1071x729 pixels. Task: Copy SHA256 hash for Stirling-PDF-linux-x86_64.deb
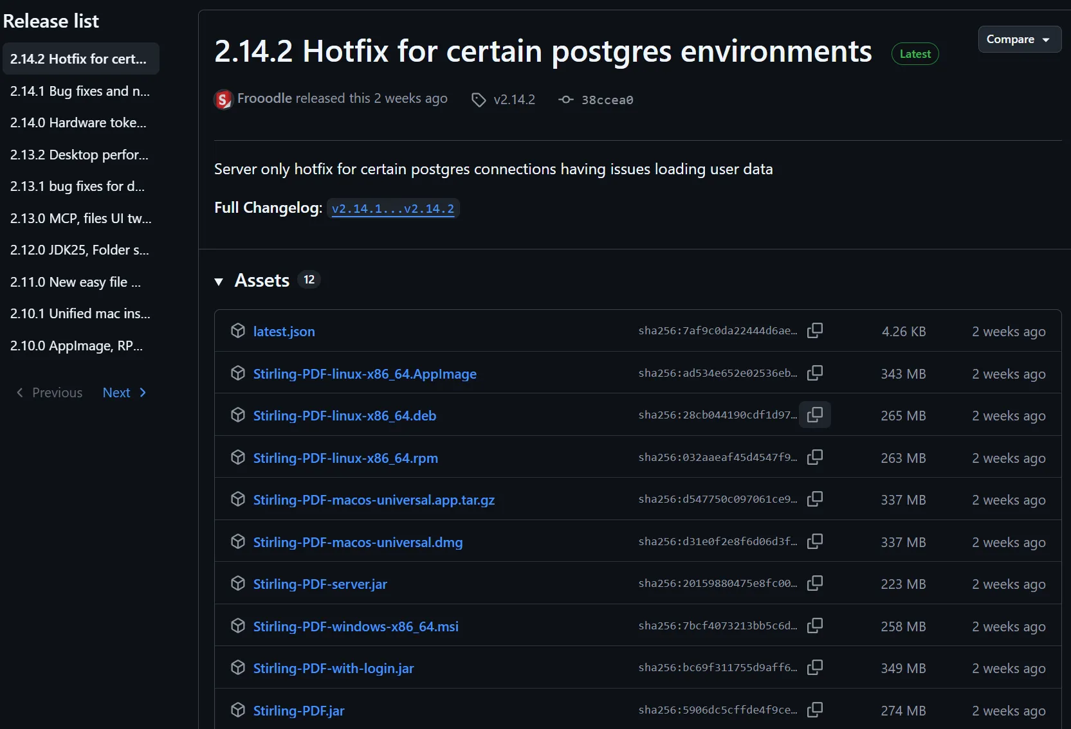point(815,415)
